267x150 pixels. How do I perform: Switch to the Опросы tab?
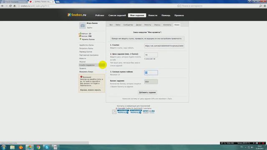pos(157,25)
